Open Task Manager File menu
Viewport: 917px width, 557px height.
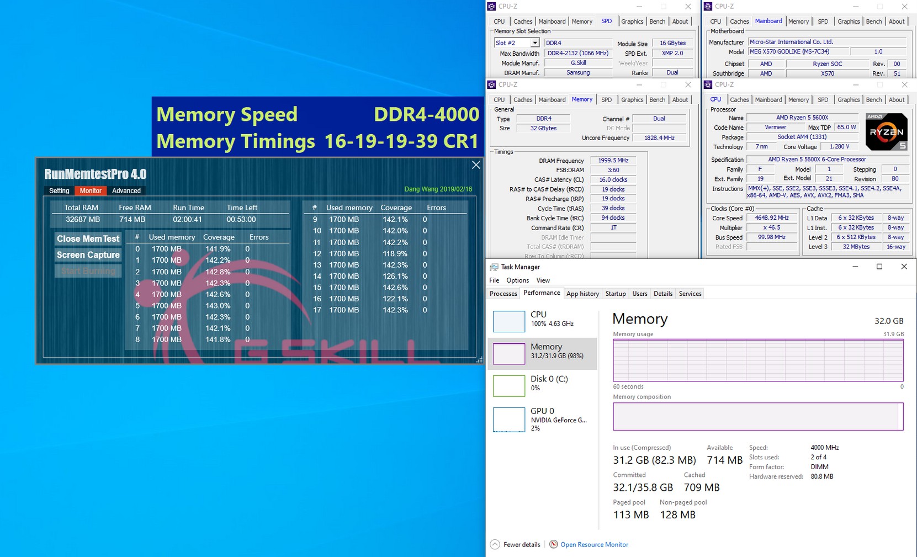point(494,280)
